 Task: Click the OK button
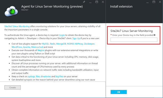pos(119,92)
